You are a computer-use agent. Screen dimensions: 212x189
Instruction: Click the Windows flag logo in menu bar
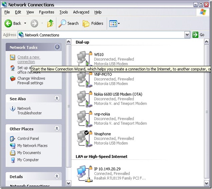203,12
